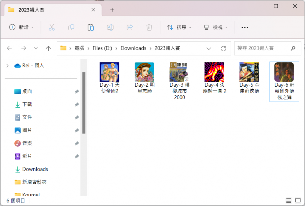Open the 排序 sort dropdown
Viewport: 305px width, 206px height.
click(179, 27)
